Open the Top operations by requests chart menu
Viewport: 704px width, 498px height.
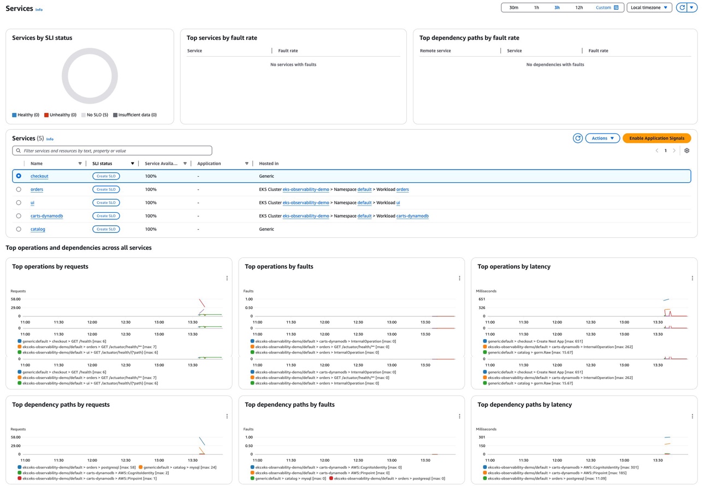pos(227,278)
